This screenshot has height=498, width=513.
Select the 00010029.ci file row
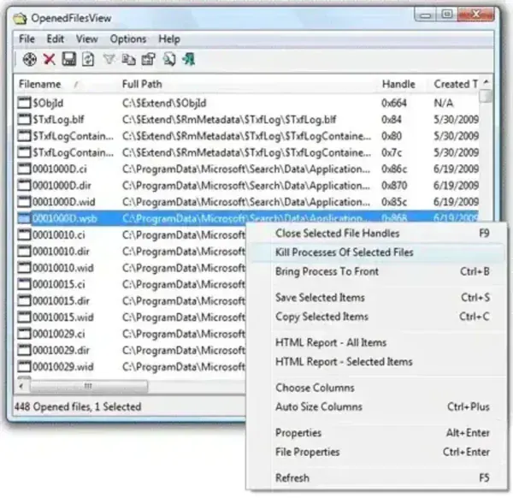coord(131,334)
